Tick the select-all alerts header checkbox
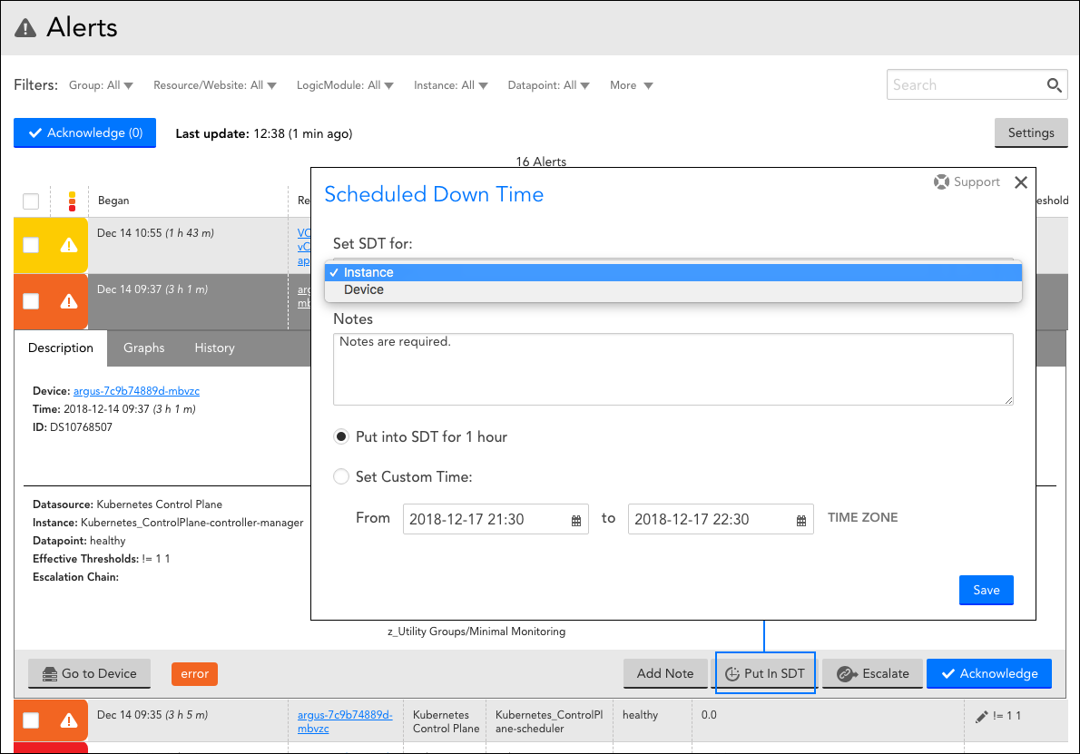The image size is (1080, 754). point(31,201)
